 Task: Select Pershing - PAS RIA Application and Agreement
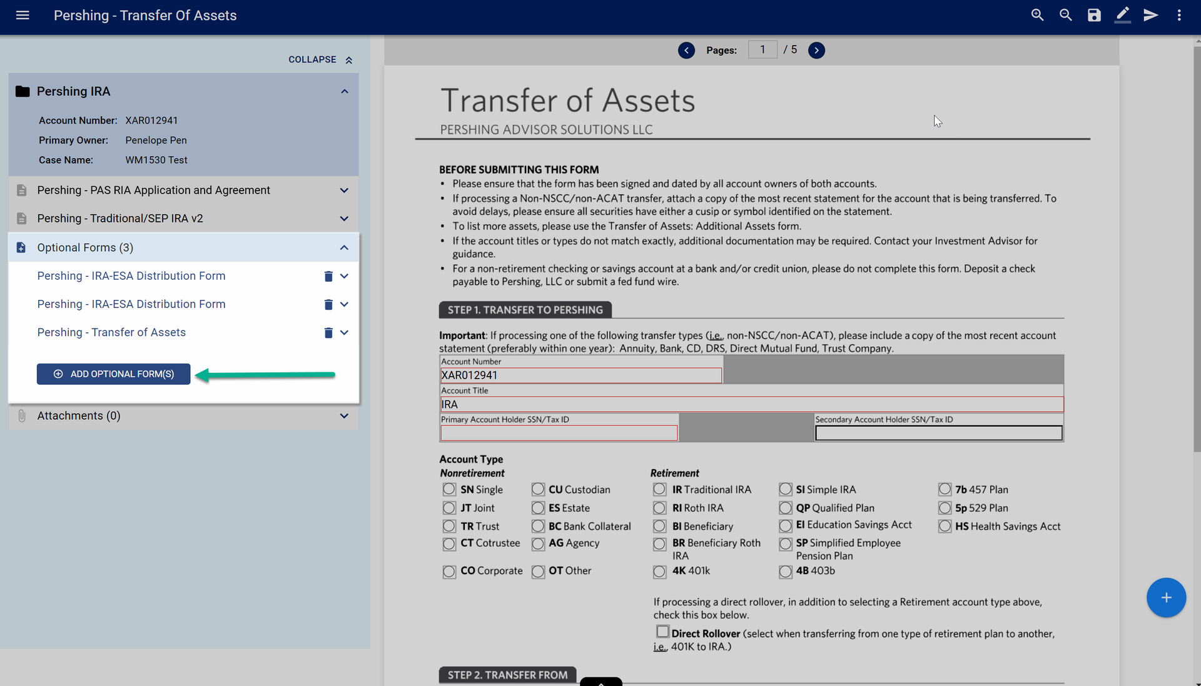(x=153, y=190)
